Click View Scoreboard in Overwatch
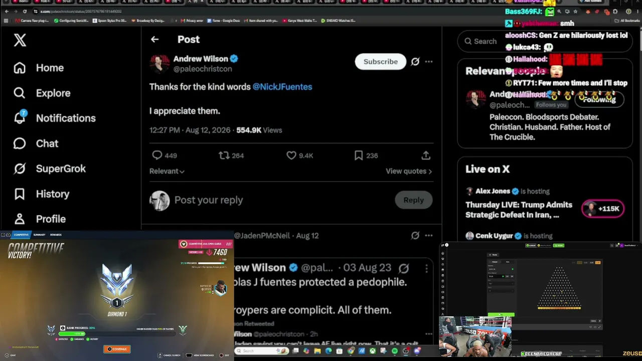Image resolution: width=642 pixels, height=361 pixels. click(201, 355)
